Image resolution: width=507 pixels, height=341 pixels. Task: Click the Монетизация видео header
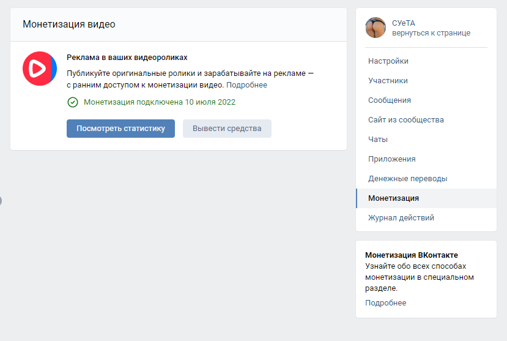[x=69, y=24]
